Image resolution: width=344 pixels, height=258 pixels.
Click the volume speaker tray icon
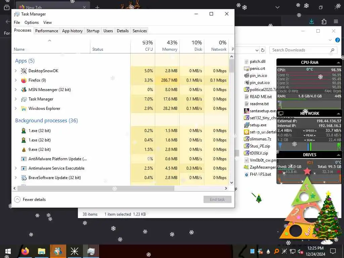tap(300, 251)
